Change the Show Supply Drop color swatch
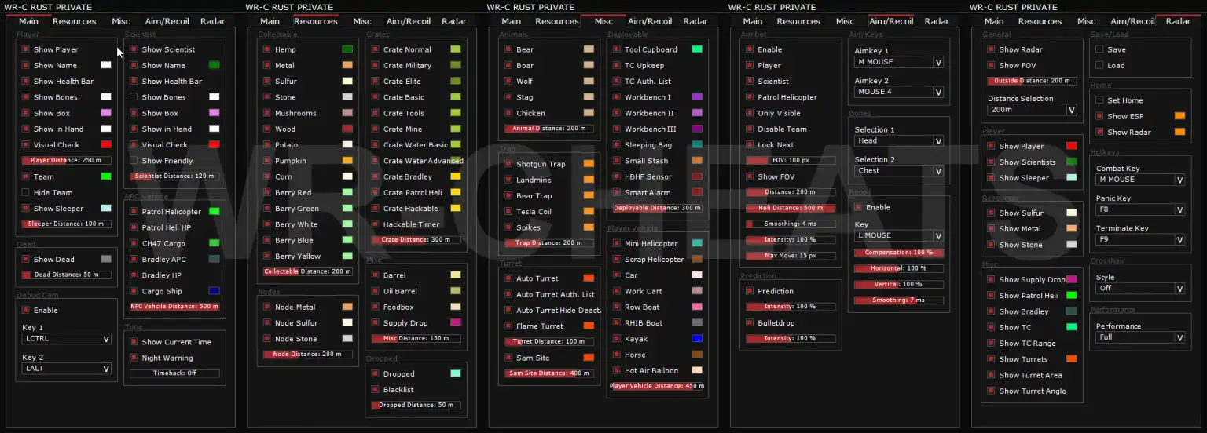The height and width of the screenshot is (433, 1207). tap(1071, 280)
